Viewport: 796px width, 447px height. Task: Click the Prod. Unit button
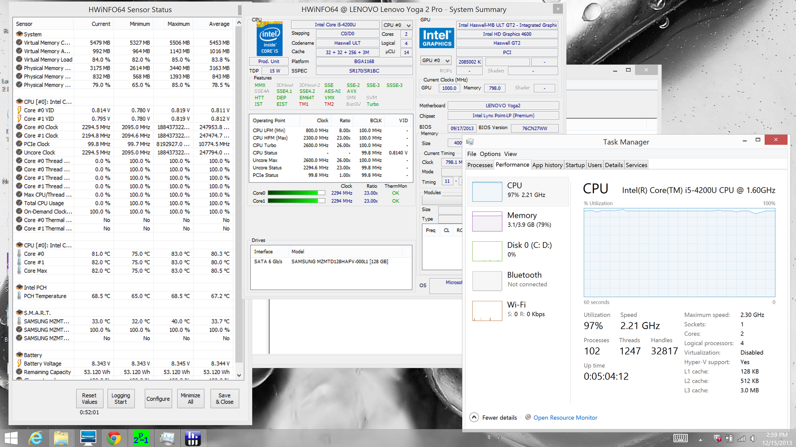(x=269, y=61)
